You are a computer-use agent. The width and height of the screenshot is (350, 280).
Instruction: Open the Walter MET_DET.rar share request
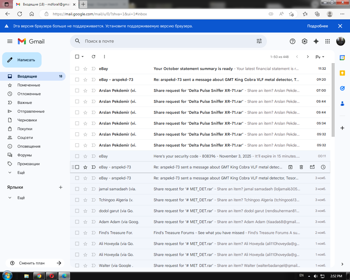pos(200,264)
